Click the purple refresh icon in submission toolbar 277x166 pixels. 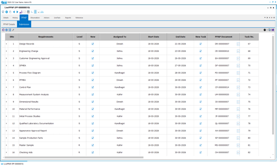click(x=3, y=30)
